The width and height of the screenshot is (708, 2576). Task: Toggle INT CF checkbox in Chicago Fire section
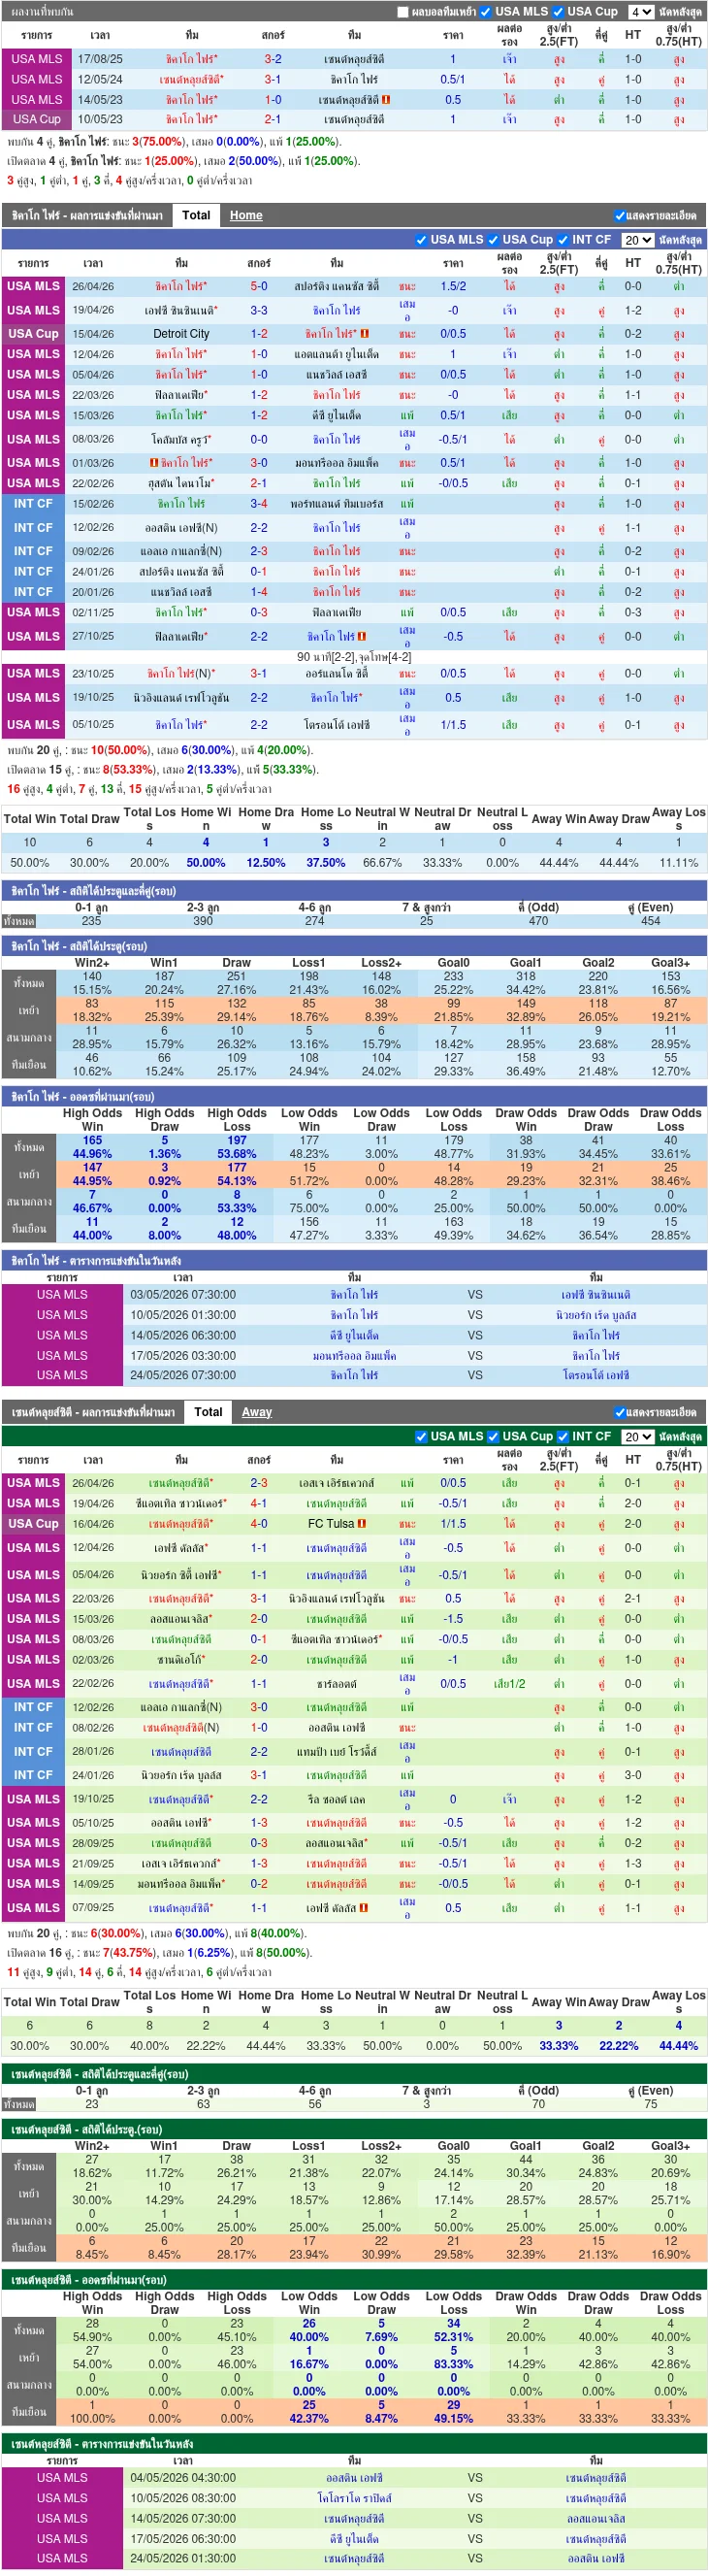[563, 240]
